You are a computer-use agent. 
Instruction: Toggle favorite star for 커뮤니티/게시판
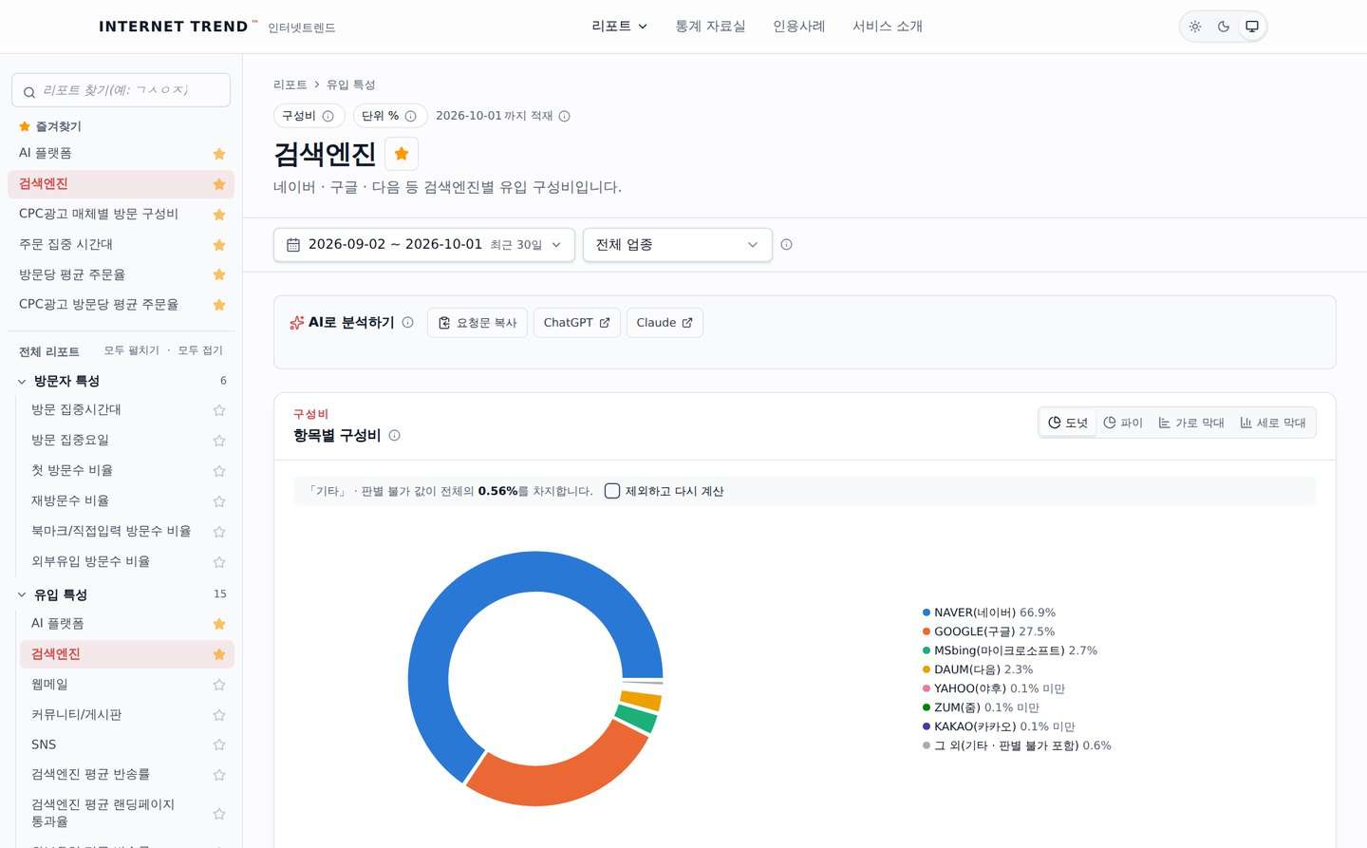pyautogui.click(x=219, y=715)
